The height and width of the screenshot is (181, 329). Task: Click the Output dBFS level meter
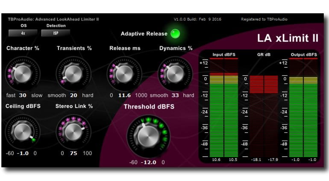[303, 108]
